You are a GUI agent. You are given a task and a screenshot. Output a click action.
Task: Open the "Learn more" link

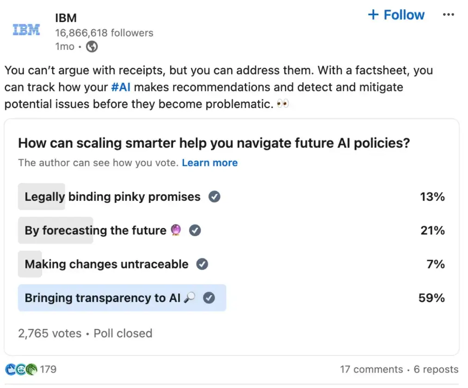[209, 163]
